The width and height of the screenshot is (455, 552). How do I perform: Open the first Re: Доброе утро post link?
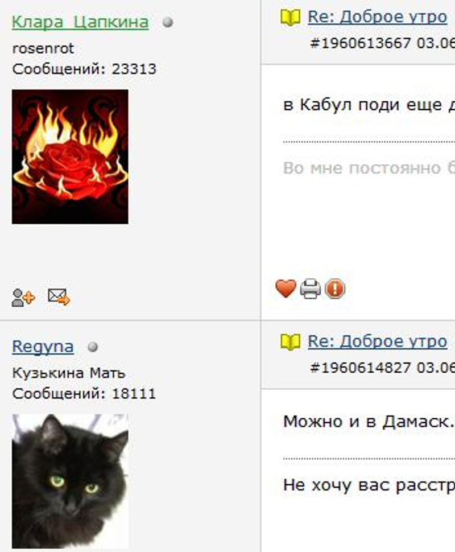click(x=377, y=17)
